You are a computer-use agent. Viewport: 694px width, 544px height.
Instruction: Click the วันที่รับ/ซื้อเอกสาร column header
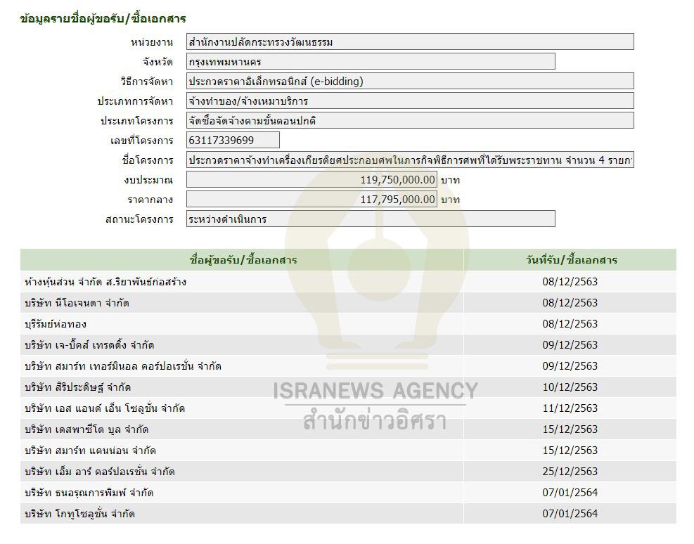(x=570, y=260)
